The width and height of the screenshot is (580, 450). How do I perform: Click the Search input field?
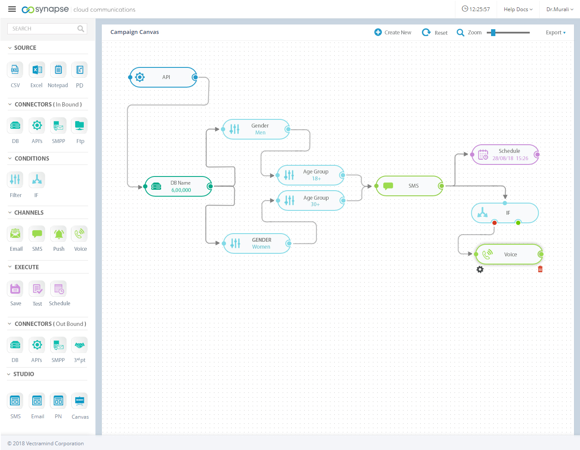tap(43, 29)
